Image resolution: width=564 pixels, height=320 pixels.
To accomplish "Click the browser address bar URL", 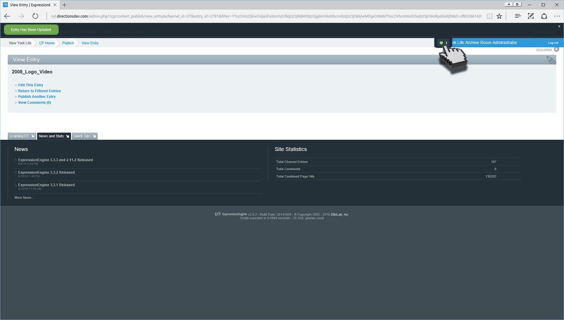I will pos(266,16).
